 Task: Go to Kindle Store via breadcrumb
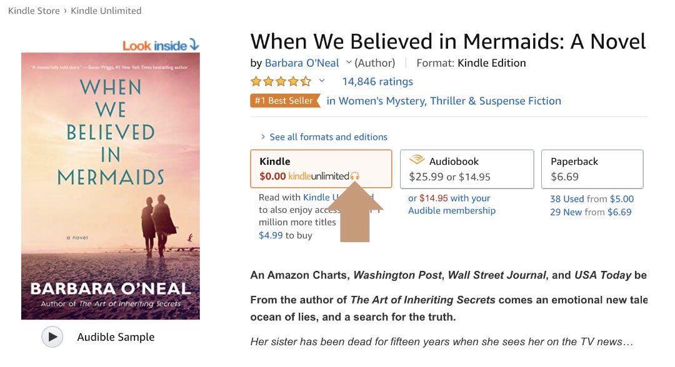pyautogui.click(x=33, y=11)
